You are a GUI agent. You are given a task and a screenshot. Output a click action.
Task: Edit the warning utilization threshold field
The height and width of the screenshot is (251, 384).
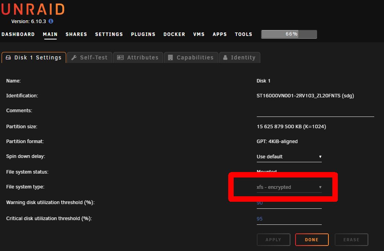pos(289,203)
